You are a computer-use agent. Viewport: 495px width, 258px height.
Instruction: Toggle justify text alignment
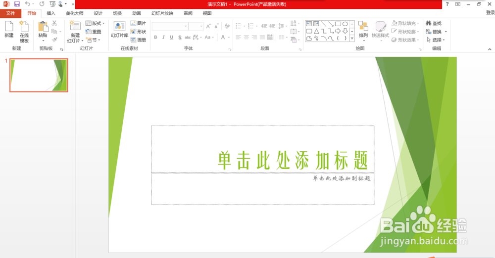coord(262,37)
